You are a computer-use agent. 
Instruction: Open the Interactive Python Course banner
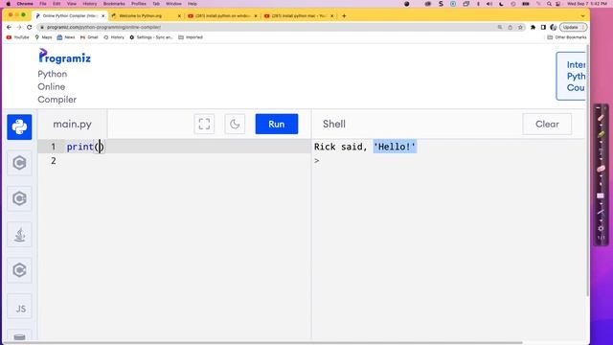pyautogui.click(x=571, y=76)
